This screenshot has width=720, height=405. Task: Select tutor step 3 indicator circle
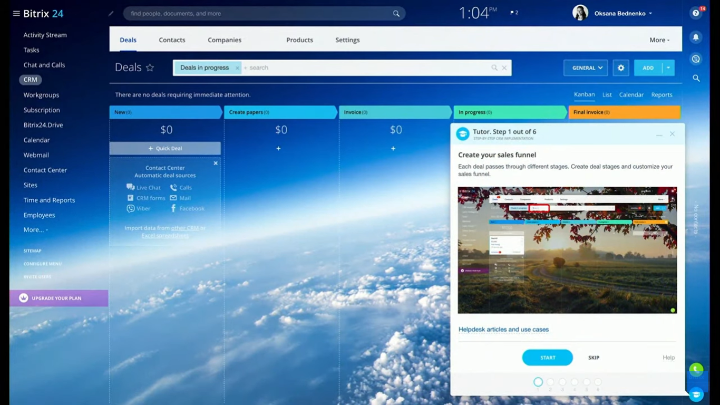click(x=562, y=382)
